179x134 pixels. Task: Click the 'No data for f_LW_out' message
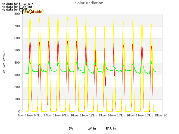click(17, 7)
